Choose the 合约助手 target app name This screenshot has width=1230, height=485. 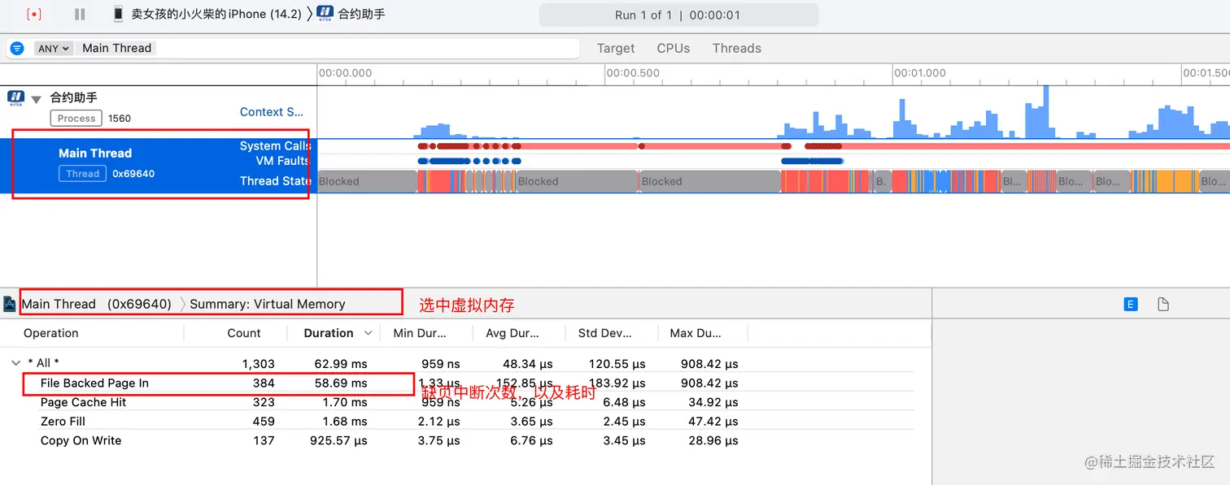click(361, 15)
